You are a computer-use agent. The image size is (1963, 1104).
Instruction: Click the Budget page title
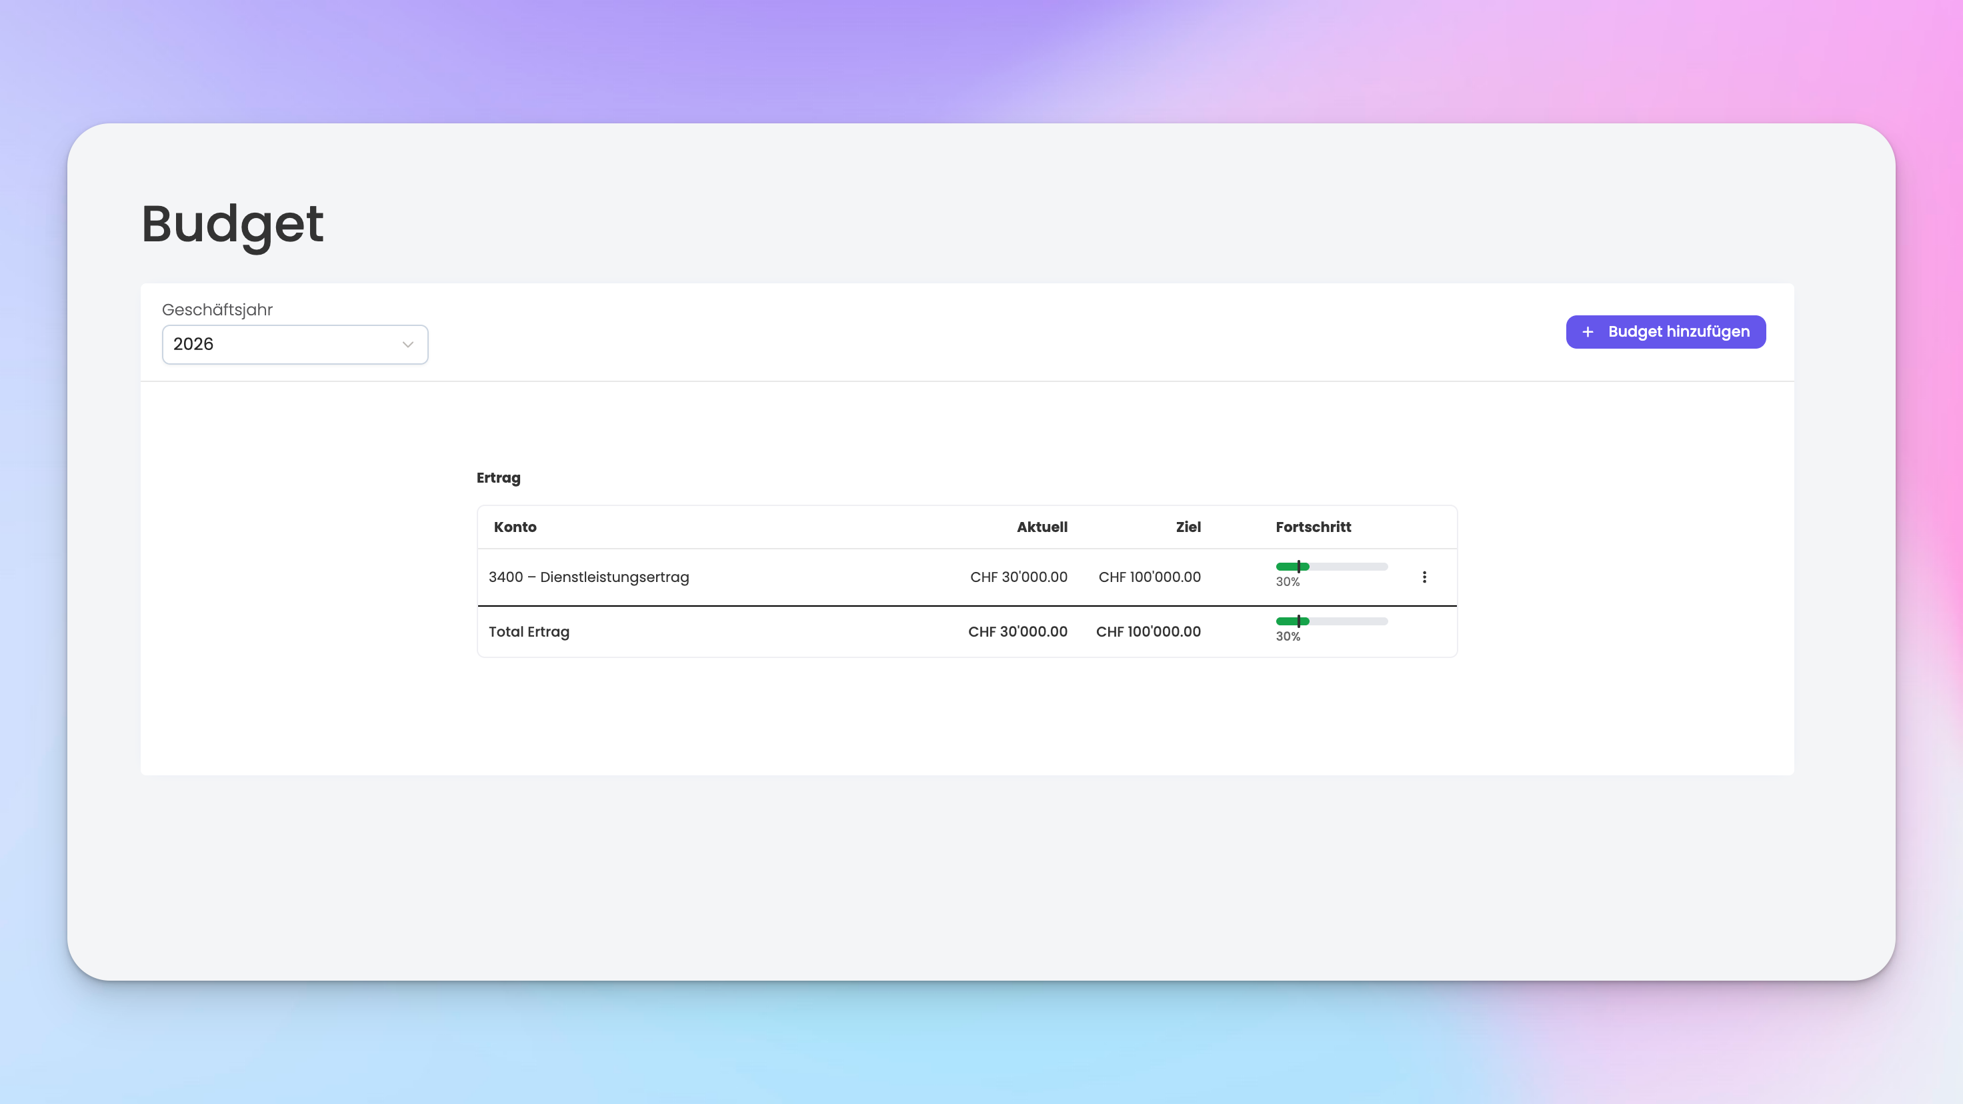(x=233, y=224)
